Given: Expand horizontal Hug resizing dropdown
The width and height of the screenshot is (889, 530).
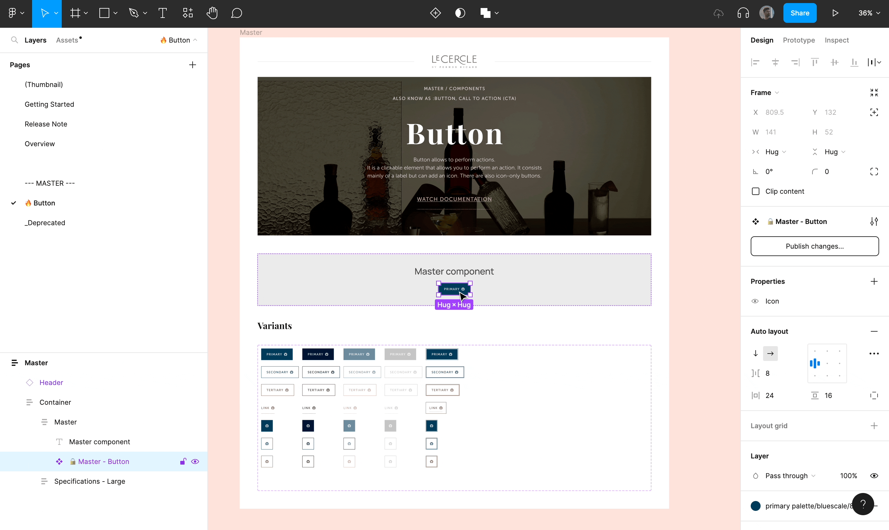Looking at the screenshot, I should pos(775,152).
